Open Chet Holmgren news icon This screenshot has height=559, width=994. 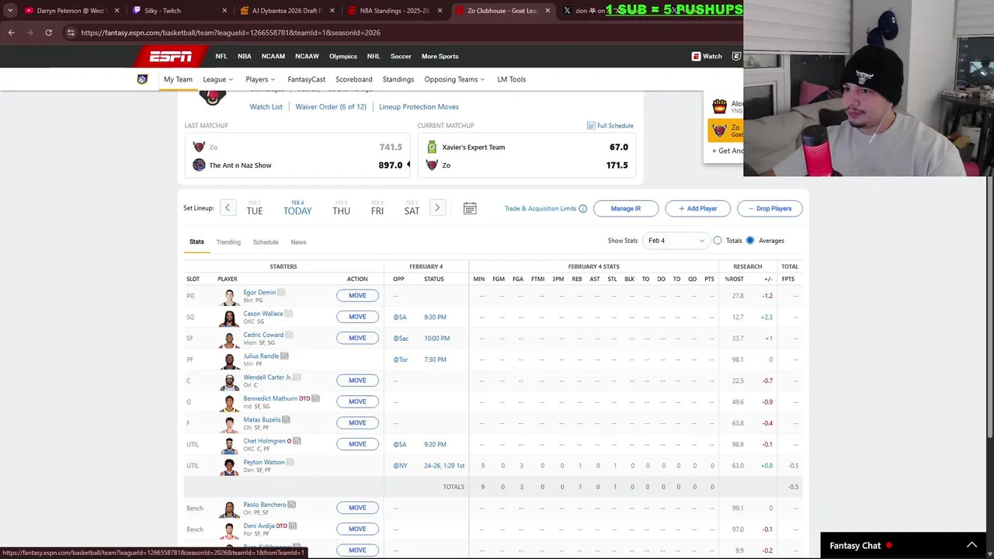(297, 441)
